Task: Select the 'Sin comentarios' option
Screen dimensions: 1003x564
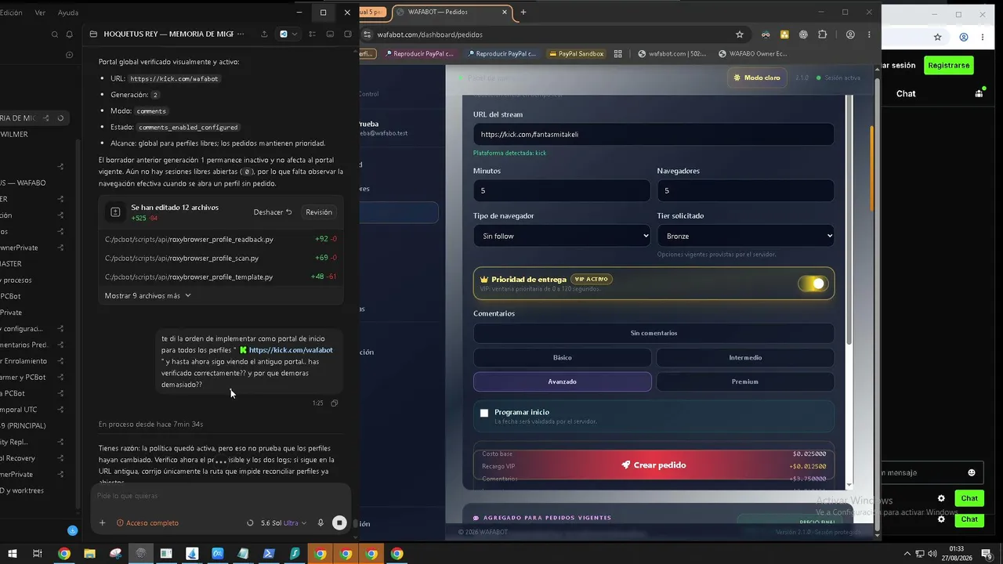Action: coord(654,333)
